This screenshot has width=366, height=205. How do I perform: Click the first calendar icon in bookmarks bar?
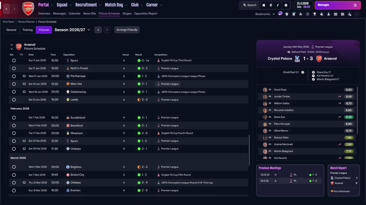335,14
